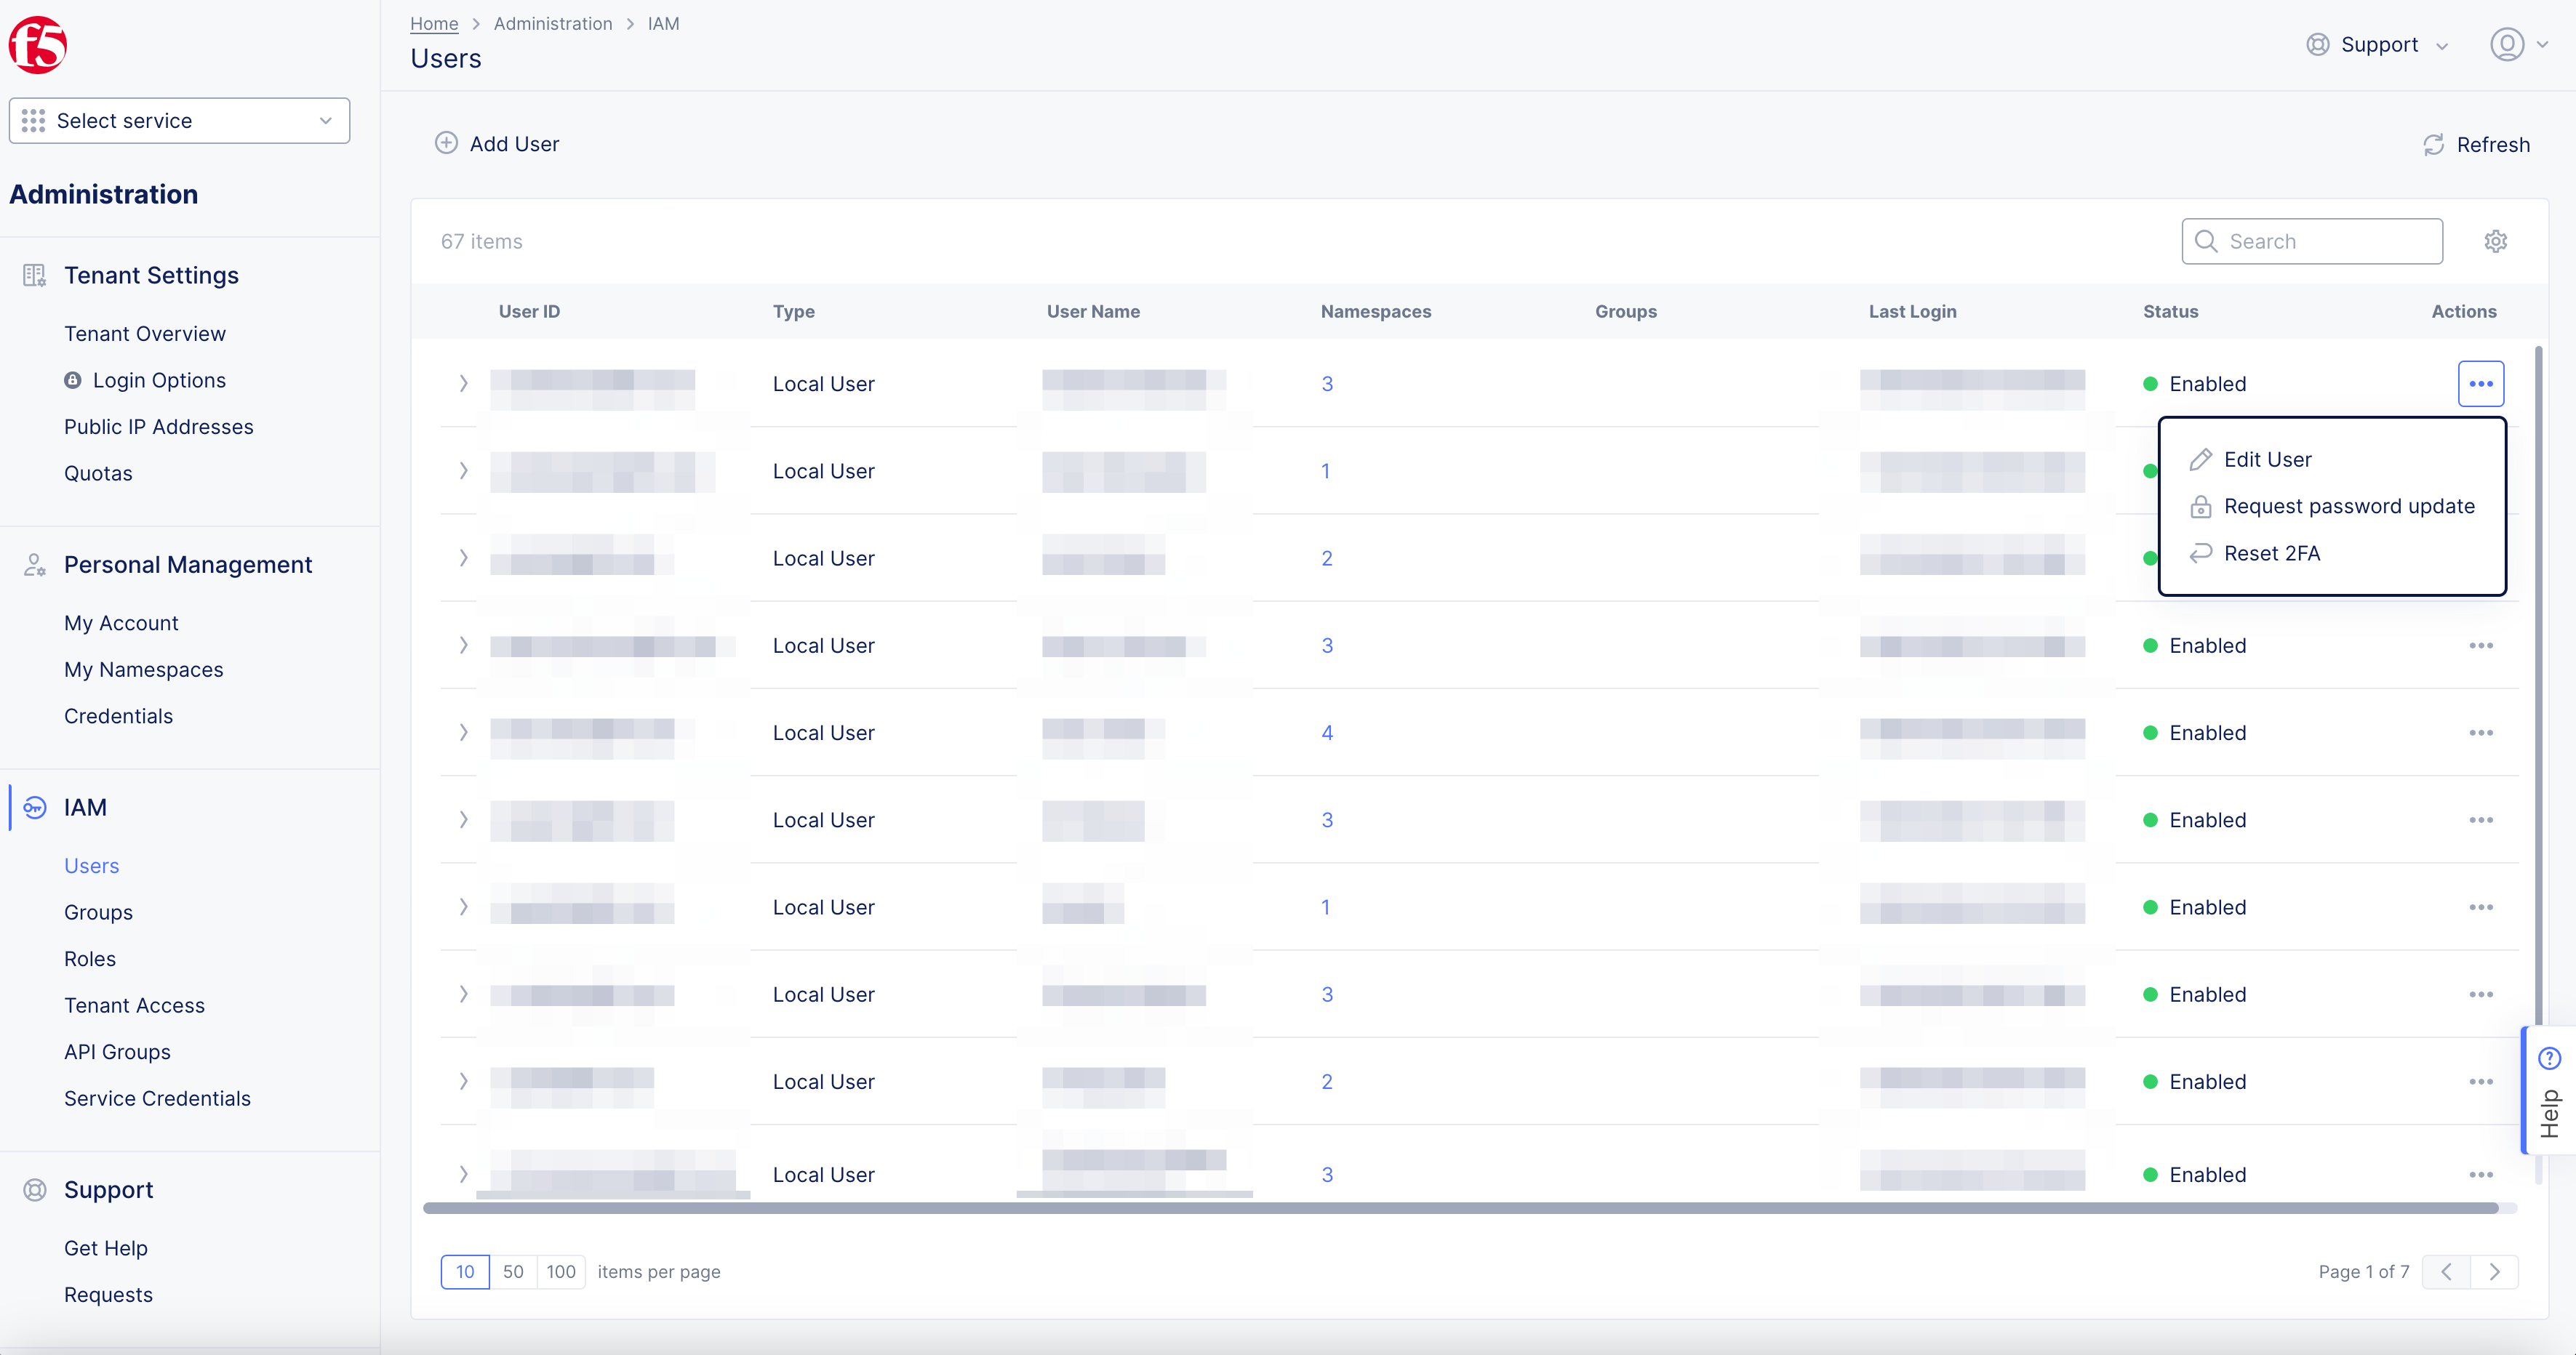
Task: Open Service Credentials in sidebar
Action: [157, 1097]
